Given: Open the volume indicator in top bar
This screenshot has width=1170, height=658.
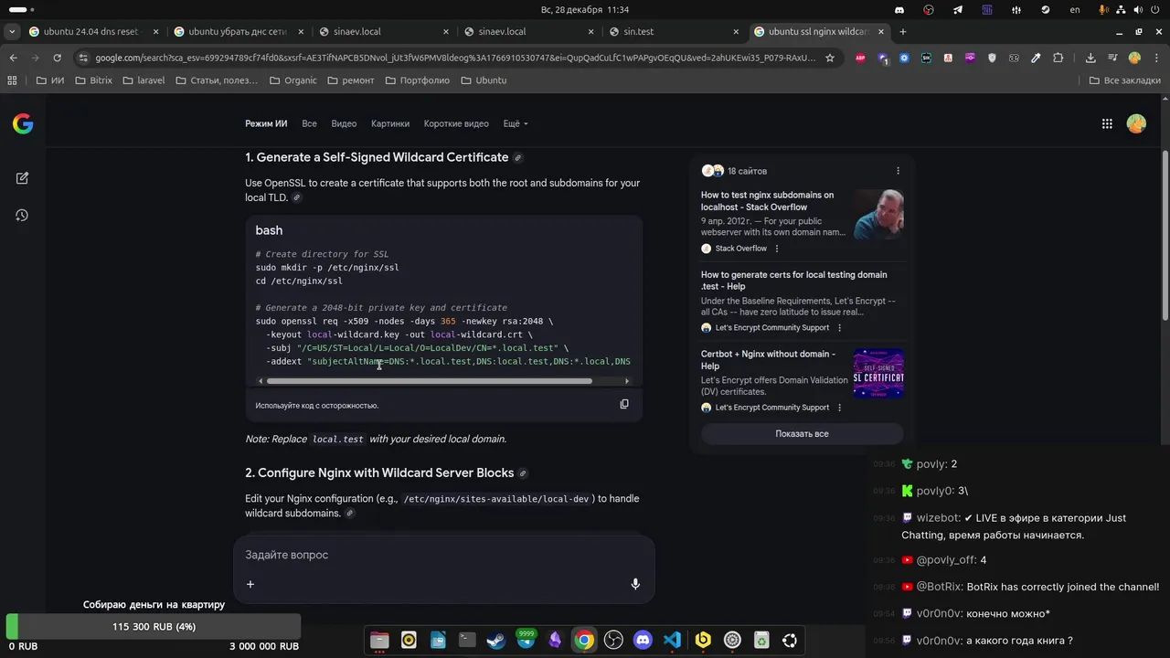Looking at the screenshot, I should pos(1139,10).
